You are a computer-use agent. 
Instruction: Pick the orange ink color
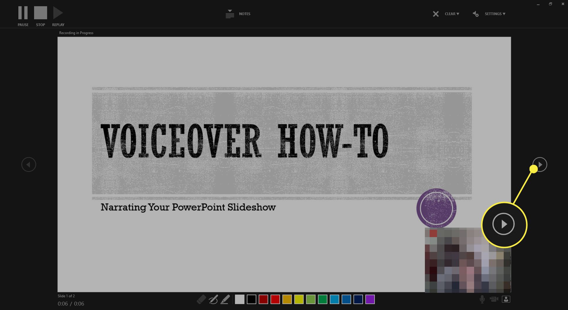coord(287,299)
